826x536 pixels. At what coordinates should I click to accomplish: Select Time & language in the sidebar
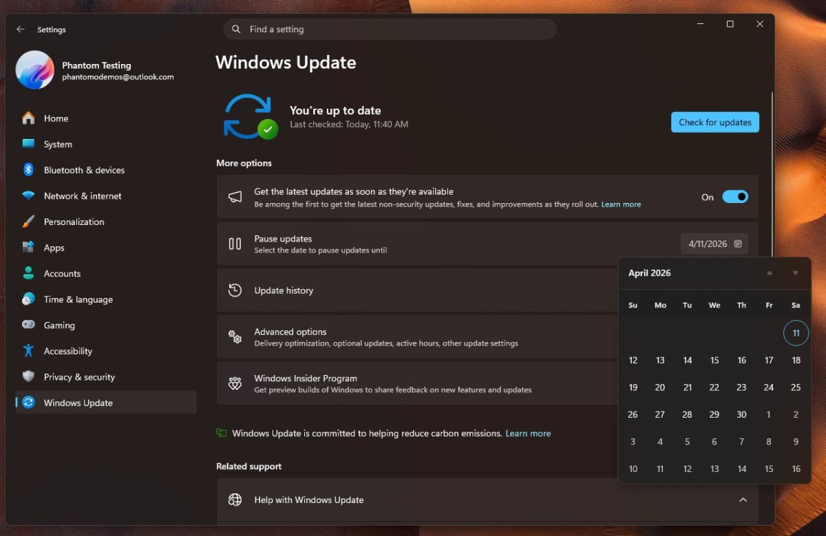coord(28,299)
